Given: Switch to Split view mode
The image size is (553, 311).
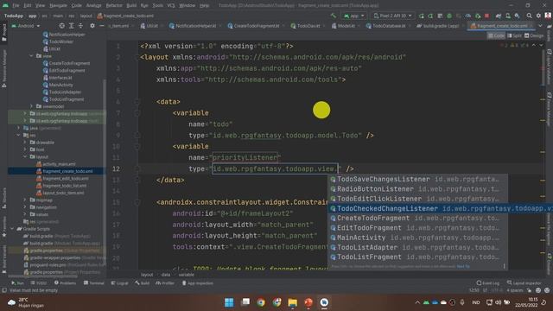Looking at the screenshot, I should coord(514,35).
